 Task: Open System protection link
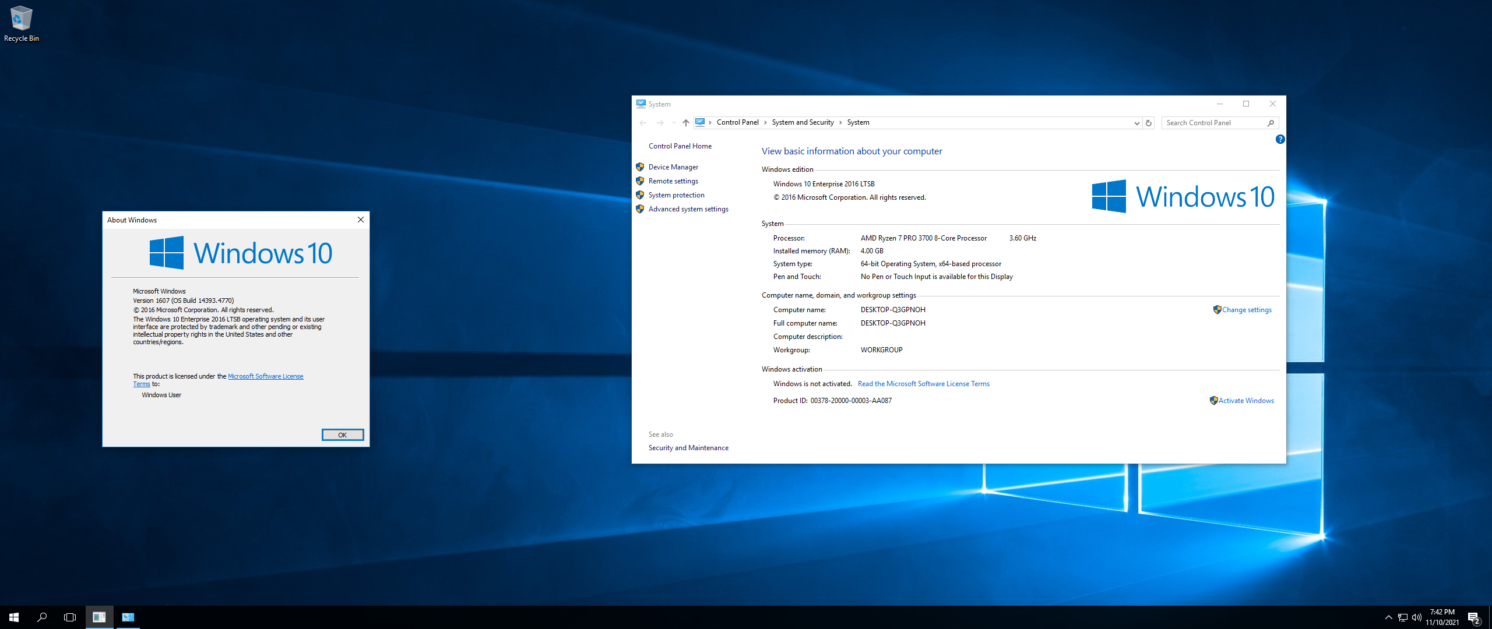click(676, 195)
